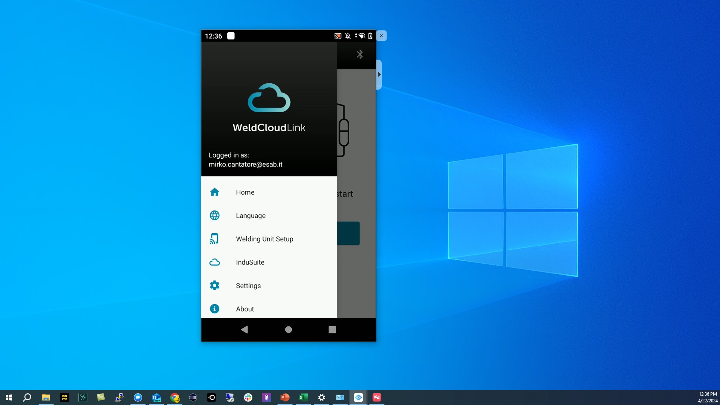This screenshot has height=405, width=720.
Task: Open Outlook New from taskbar
Action: coord(156,397)
